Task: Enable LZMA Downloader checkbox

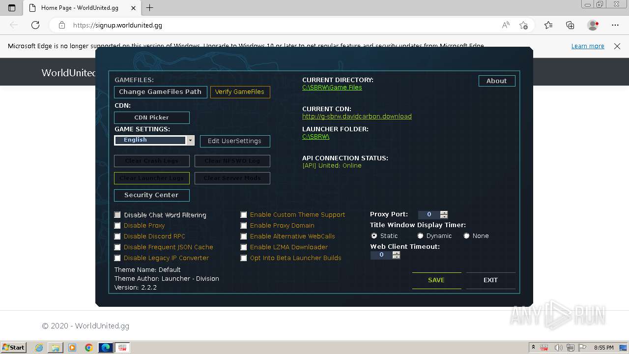Action: pyautogui.click(x=244, y=247)
